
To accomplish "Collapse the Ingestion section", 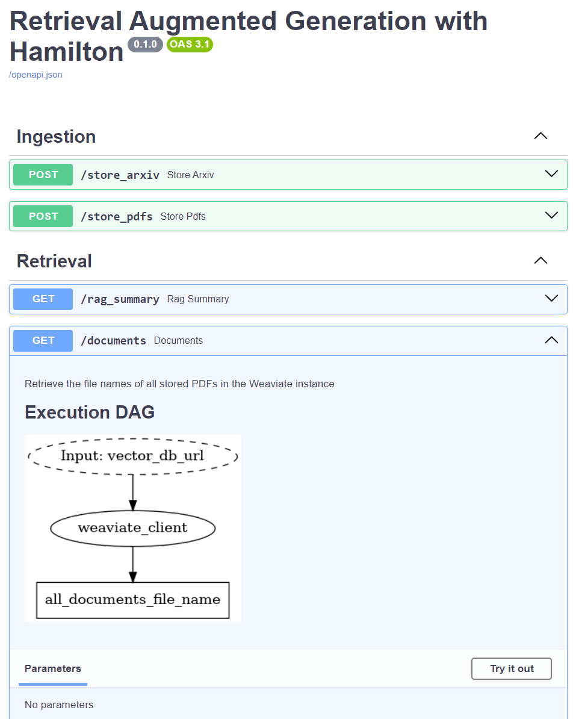I will 540,136.
